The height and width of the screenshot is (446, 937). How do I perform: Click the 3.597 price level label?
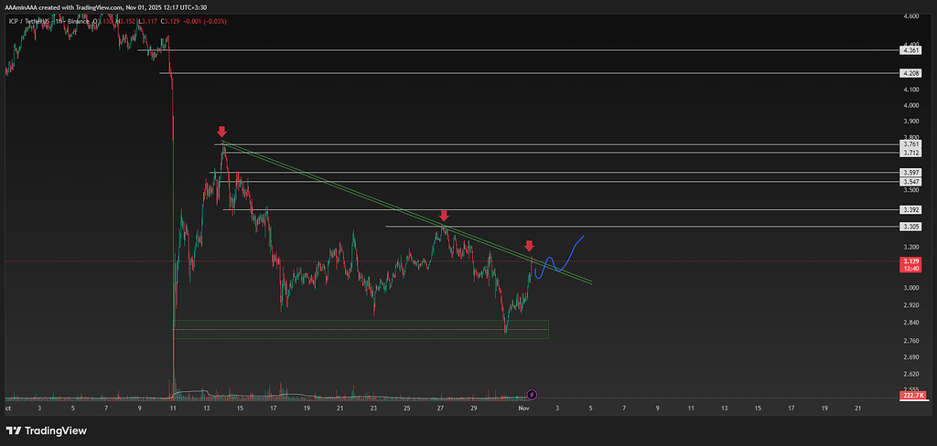click(x=911, y=172)
